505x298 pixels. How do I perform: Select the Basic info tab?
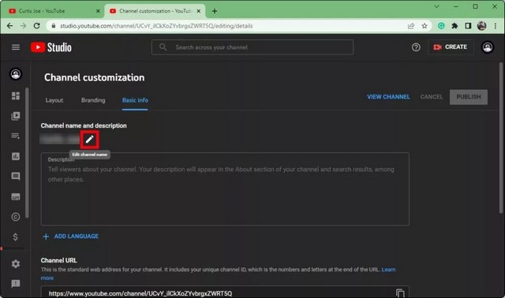135,100
